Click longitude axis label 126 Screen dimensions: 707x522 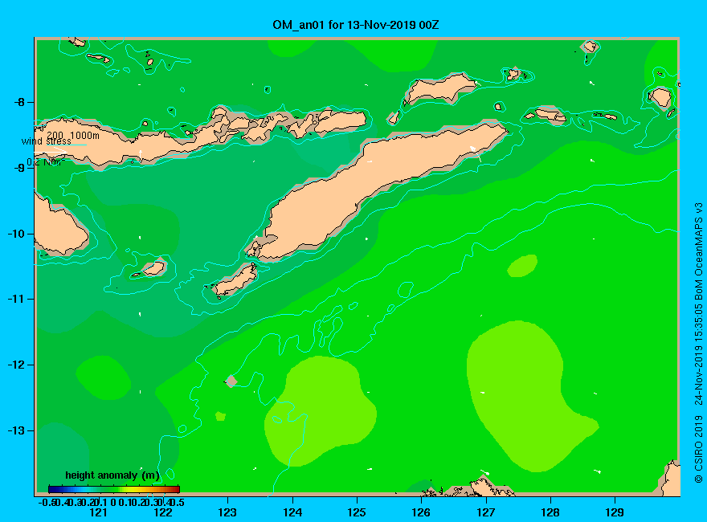[421, 512]
